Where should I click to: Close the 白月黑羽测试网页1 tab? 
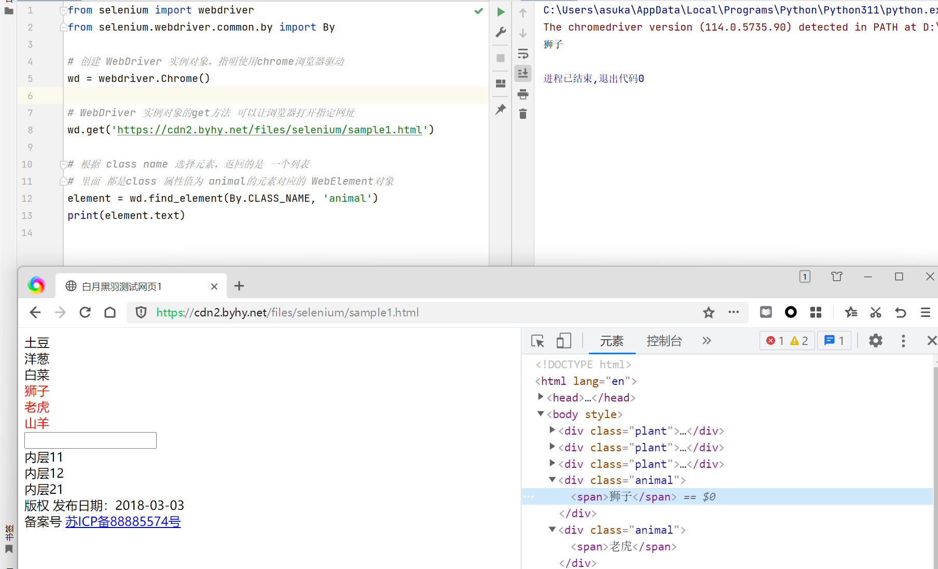[214, 286]
